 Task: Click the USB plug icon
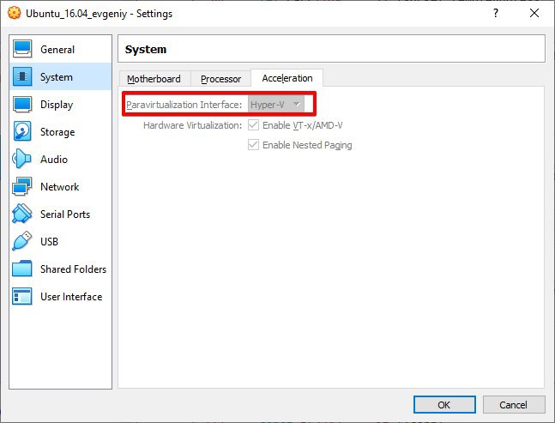pyautogui.click(x=22, y=241)
